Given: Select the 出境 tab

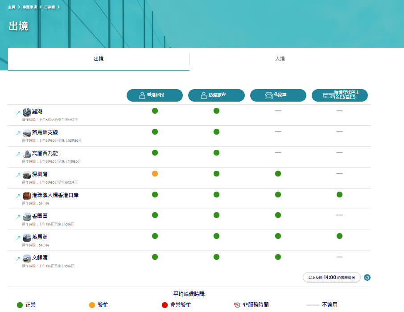Looking at the screenshot, I should pyautogui.click(x=99, y=59).
